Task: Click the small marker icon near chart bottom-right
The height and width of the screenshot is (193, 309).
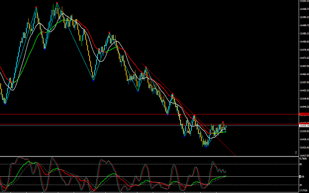Action: coord(296,153)
